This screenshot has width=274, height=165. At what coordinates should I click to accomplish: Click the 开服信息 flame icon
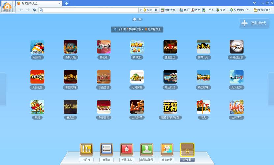tap(127, 150)
